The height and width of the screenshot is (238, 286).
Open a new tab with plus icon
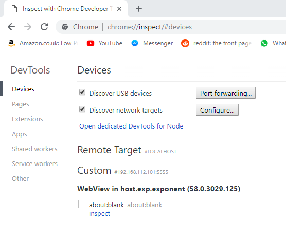click(x=139, y=9)
